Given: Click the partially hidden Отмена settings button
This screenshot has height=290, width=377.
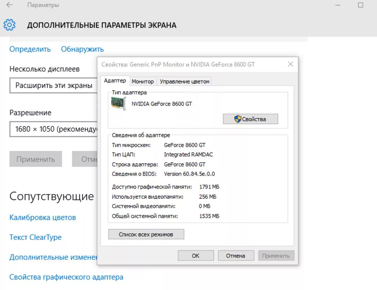Looking at the screenshot, I should pos(85,159).
